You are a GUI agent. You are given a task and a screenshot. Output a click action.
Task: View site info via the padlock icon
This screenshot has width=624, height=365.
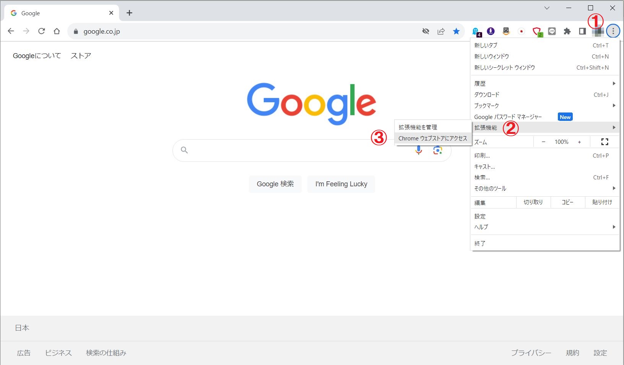click(75, 31)
